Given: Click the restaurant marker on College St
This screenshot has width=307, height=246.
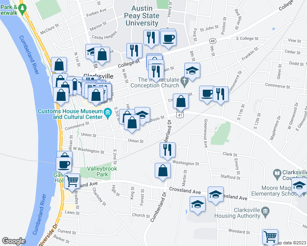Looking at the screenshot, I should point(134,52).
